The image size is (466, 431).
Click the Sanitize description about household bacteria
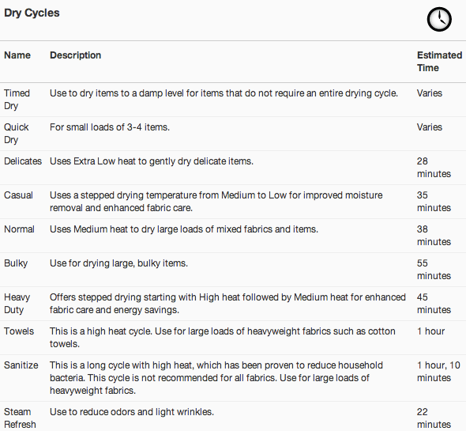tap(216, 378)
